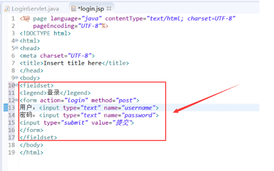
Task: Collapse the form fold on line 12
Action: click(17, 100)
